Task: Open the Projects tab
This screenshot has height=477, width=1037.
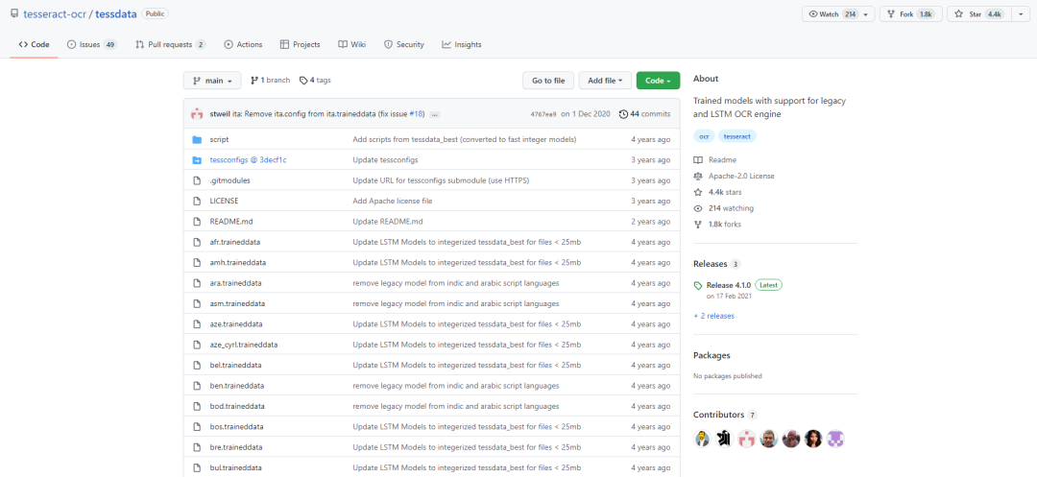Action: click(301, 44)
